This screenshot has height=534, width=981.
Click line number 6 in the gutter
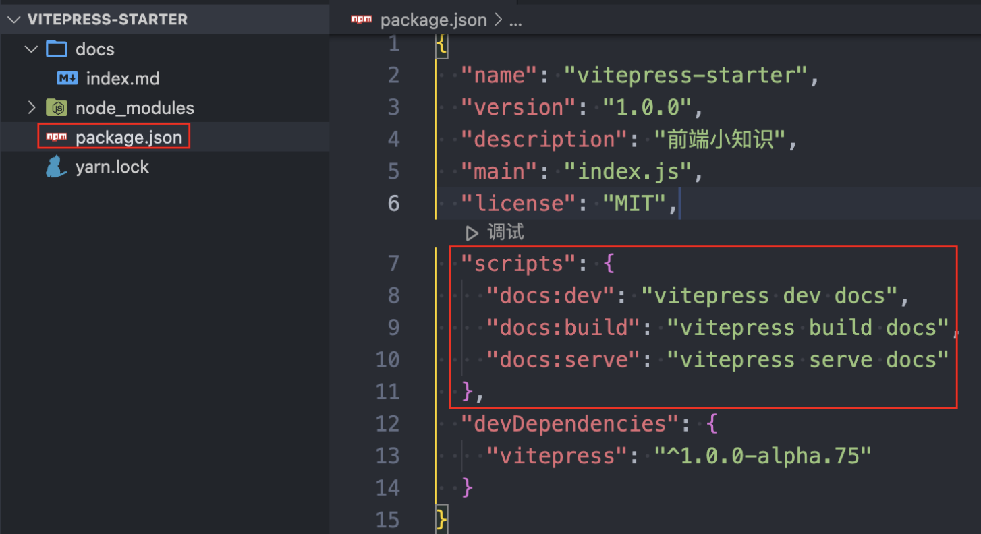pyautogui.click(x=393, y=203)
